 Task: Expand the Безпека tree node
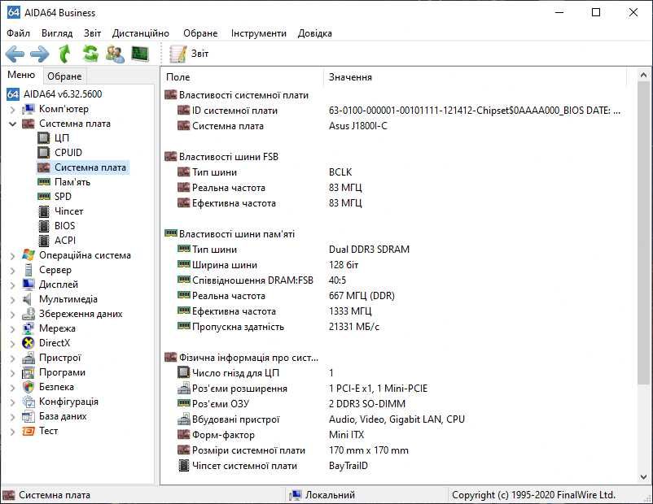12,388
